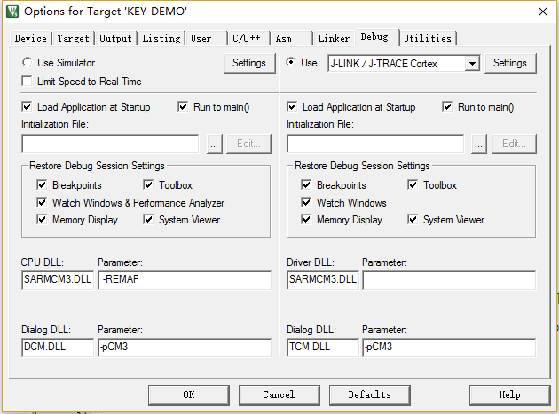Click the Keil uVision icon in the title bar
Image resolution: width=559 pixels, height=414 pixels.
[x=12, y=12]
